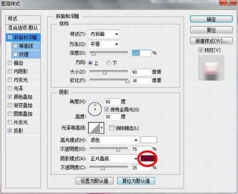Close the 图层样式 dialog window
This screenshot has height=194, width=238.
(x=228, y=2)
